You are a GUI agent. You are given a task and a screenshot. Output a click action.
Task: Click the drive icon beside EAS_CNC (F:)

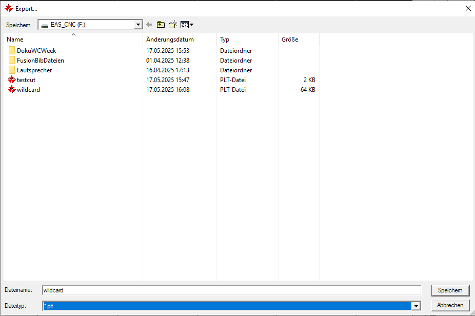point(45,25)
